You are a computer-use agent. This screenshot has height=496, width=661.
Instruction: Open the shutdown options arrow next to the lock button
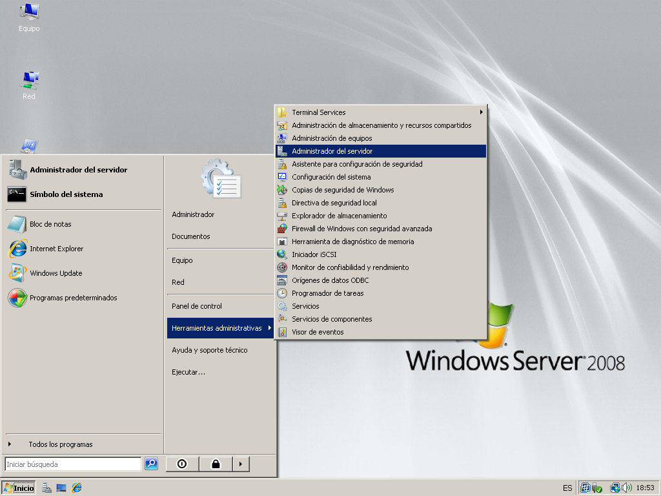pyautogui.click(x=241, y=464)
